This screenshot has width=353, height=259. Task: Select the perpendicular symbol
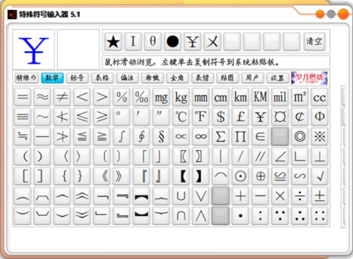click(319, 156)
